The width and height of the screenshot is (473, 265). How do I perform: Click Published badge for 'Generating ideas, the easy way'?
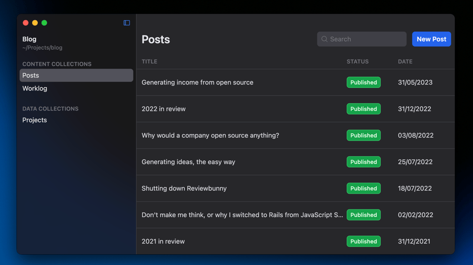click(364, 162)
